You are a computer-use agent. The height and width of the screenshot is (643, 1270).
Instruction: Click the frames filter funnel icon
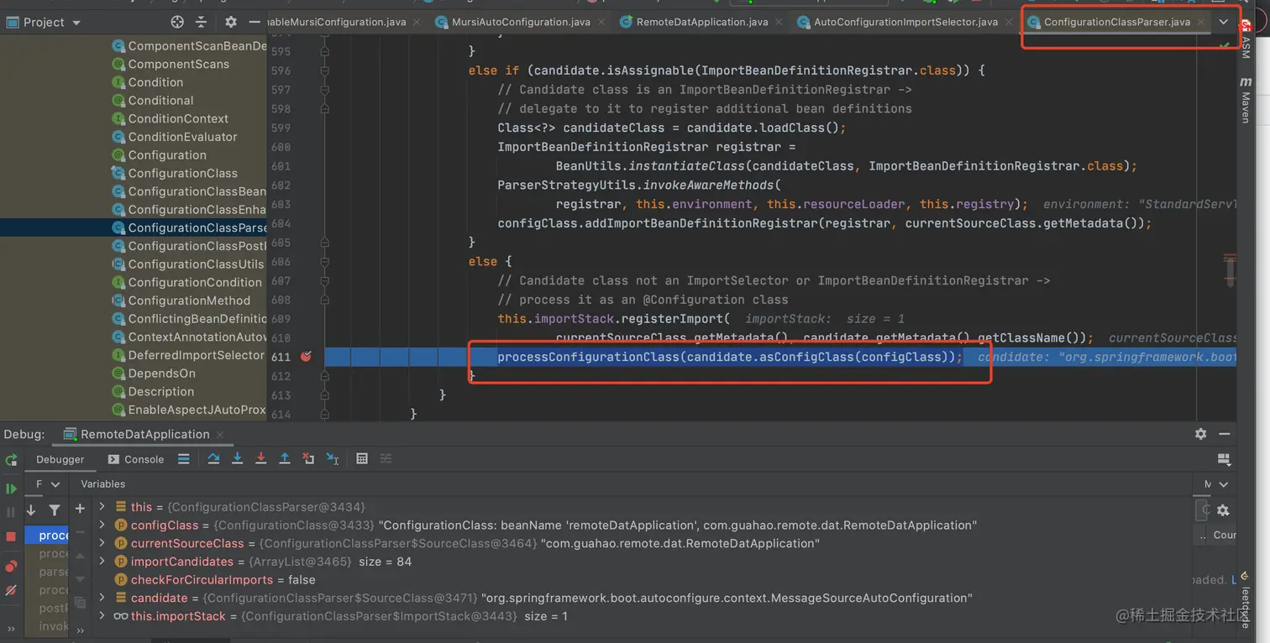click(55, 510)
